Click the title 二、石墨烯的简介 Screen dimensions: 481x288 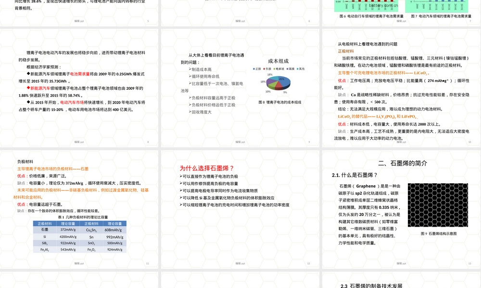point(403,163)
